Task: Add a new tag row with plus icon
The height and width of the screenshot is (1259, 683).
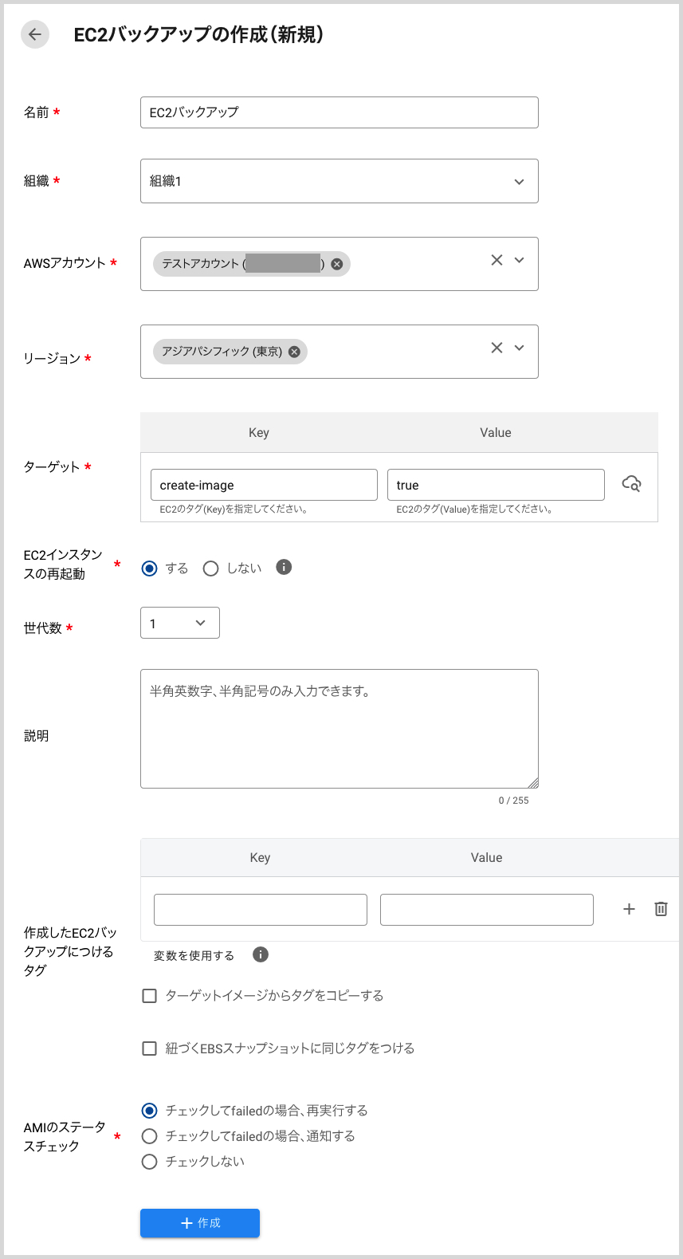Action: pos(629,909)
